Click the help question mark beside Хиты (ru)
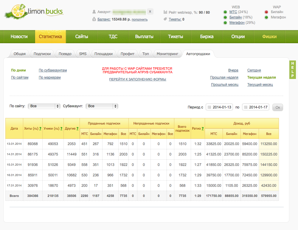 click(x=40, y=129)
